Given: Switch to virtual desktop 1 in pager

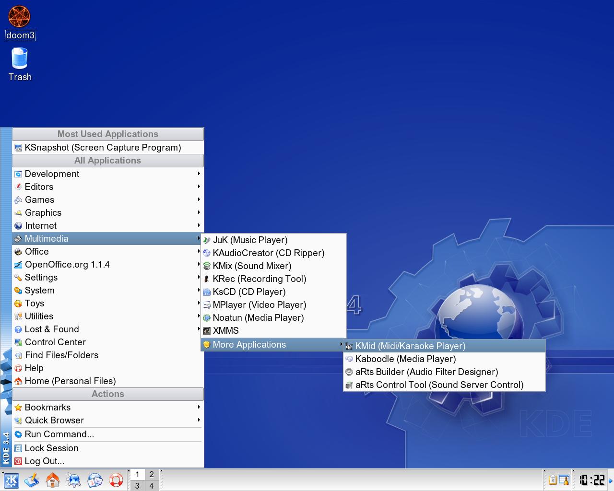Looking at the screenshot, I should (137, 475).
